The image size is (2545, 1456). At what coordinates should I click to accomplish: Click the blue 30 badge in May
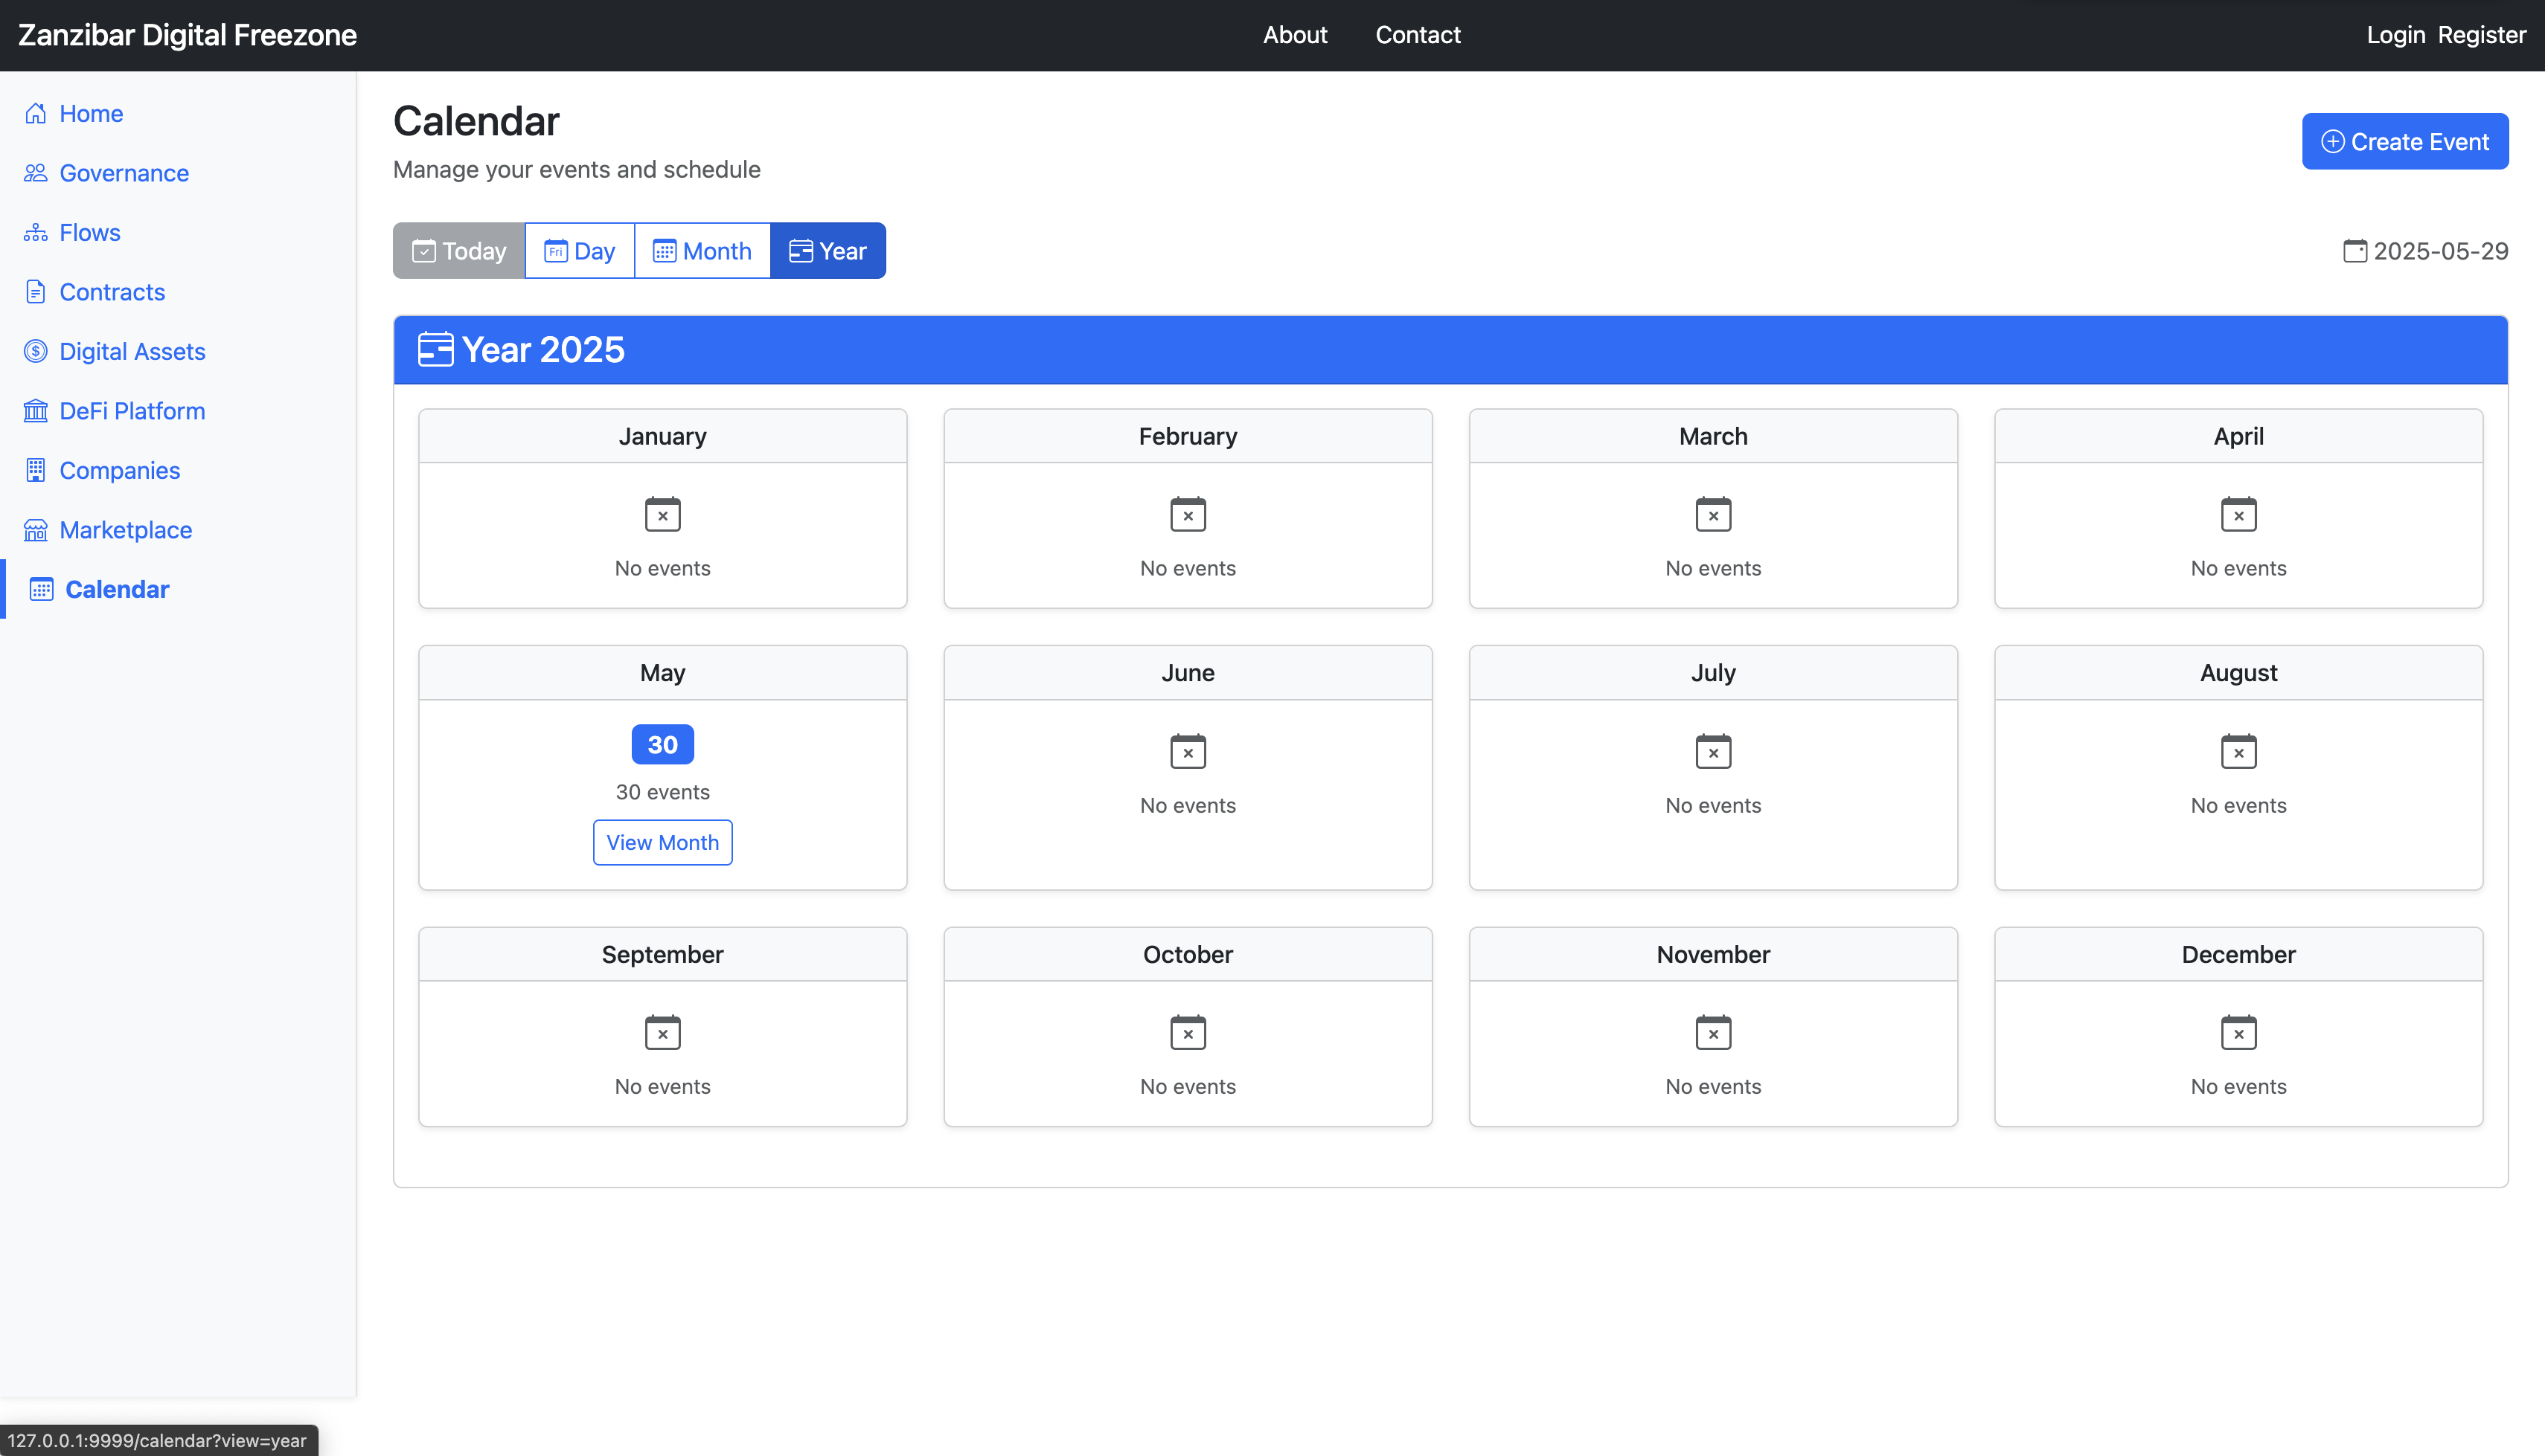click(x=662, y=744)
